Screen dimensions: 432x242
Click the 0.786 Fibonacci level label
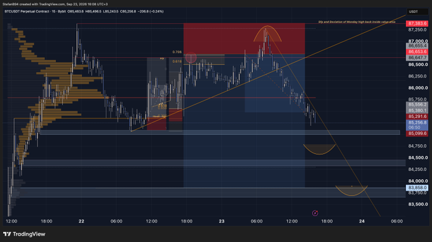point(177,52)
